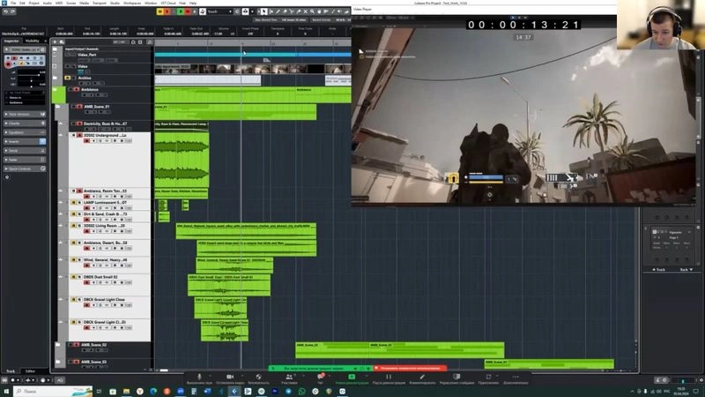Record-enable the SDS02 Underground track
The width and height of the screenshot is (705, 397).
tap(86, 141)
